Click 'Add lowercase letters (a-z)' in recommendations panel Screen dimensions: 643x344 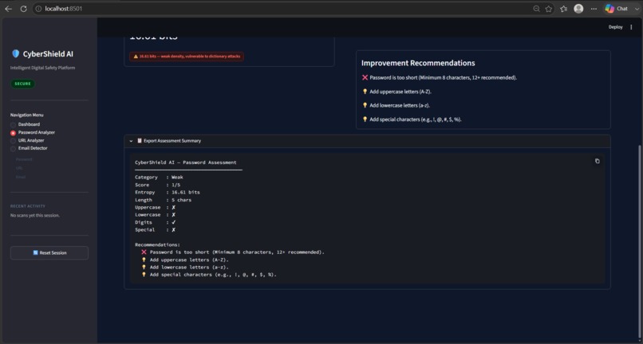pyautogui.click(x=396, y=105)
